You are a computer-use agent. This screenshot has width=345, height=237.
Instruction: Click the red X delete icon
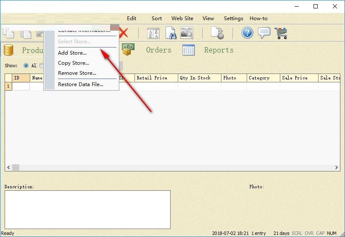124,33
